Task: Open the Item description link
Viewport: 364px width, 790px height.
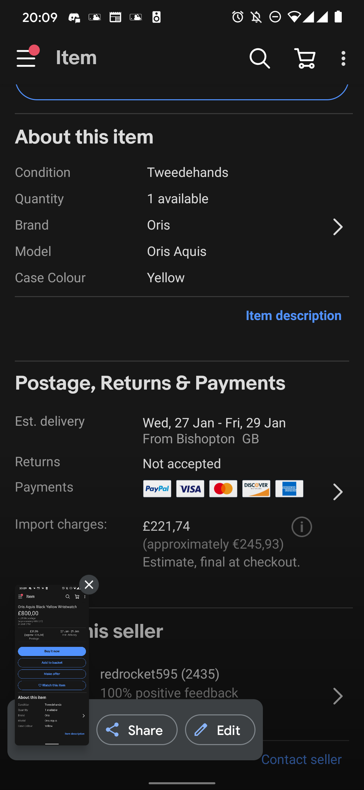Action: tap(293, 316)
